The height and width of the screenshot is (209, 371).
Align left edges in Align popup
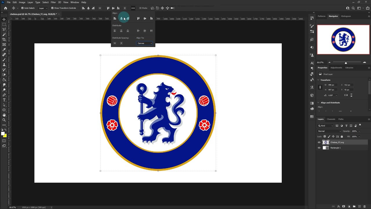point(114,19)
